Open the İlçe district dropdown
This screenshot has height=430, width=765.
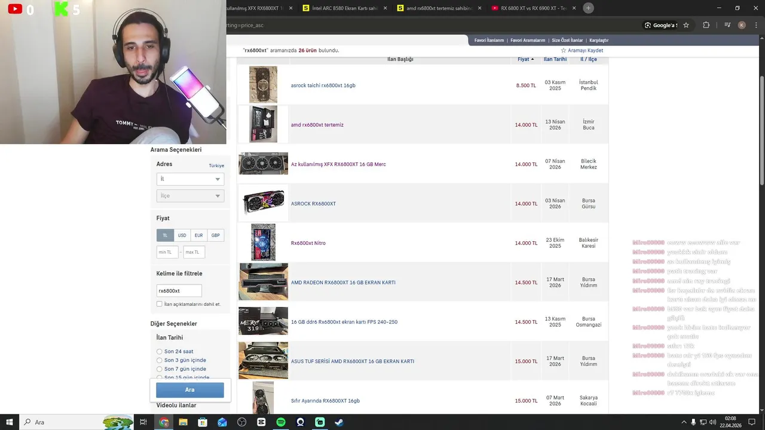(190, 196)
